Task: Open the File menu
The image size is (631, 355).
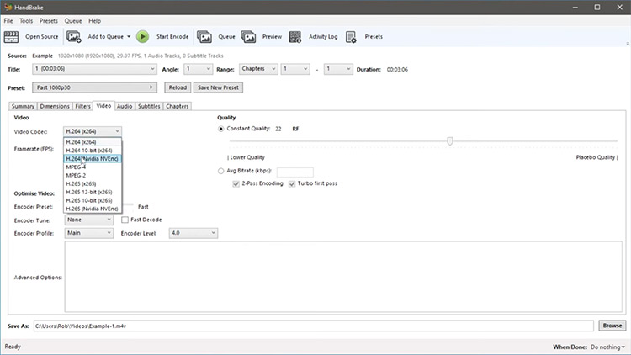Action: pyautogui.click(x=8, y=21)
